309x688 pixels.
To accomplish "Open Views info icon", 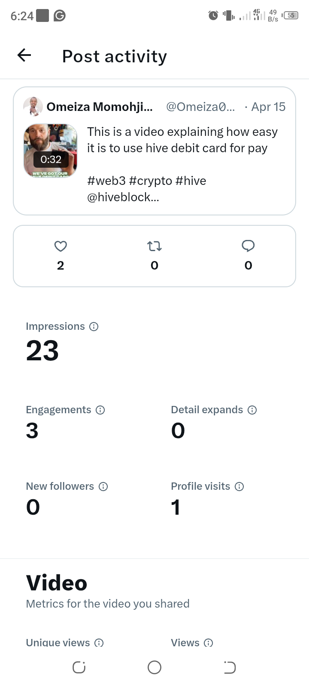I will click(x=208, y=643).
